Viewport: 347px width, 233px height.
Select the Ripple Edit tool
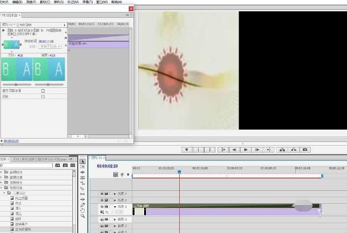click(x=82, y=172)
